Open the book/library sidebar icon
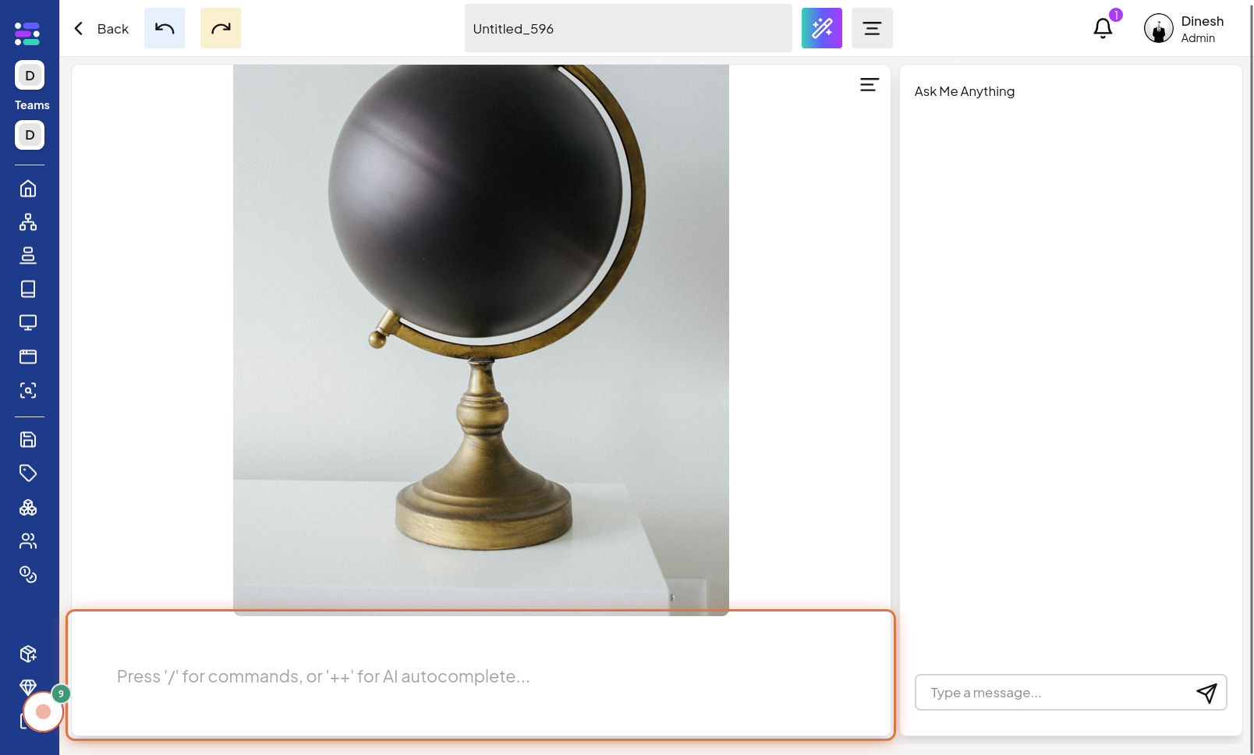Viewport: 1254px width, 755px height. pyautogui.click(x=28, y=289)
